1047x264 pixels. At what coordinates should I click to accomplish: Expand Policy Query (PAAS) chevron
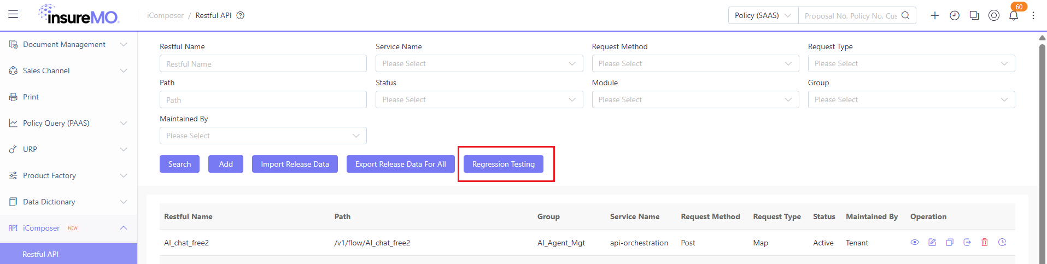point(124,123)
